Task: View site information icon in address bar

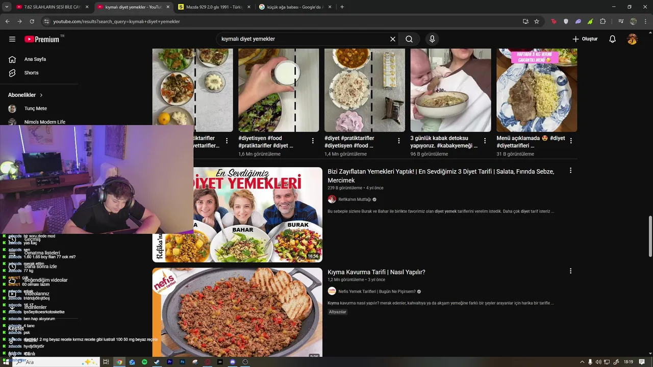Action: click(x=46, y=21)
